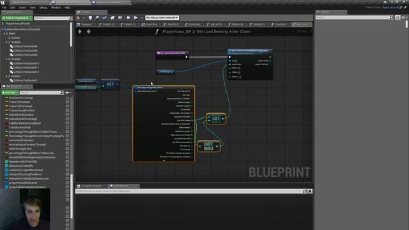Collapse the Socket2 component tree node
The width and height of the screenshot is (409, 230).
pyautogui.click(x=6, y=59)
